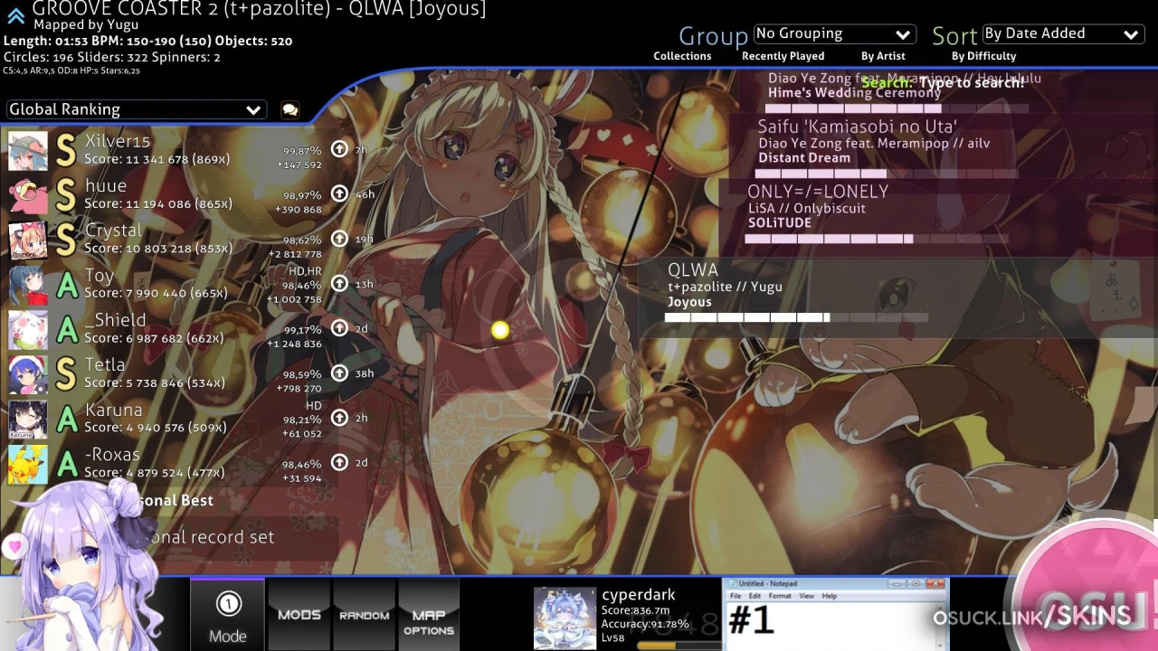Screen dimensions: 1158x651
Task: Open Xilver15's avatar picture
Action: [28, 151]
